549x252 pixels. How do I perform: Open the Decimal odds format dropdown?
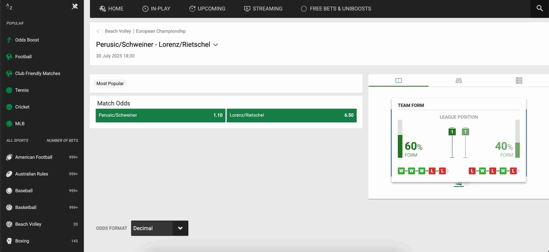pyautogui.click(x=160, y=228)
